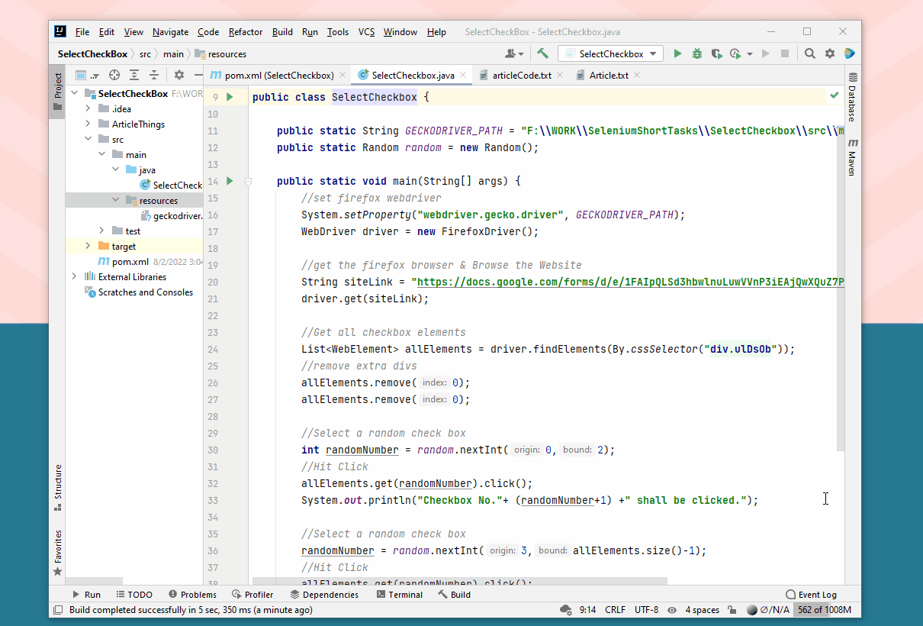Viewport: 923px width, 626px height.
Task: Close the SelectCheckbox.java tab
Action: [x=465, y=75]
